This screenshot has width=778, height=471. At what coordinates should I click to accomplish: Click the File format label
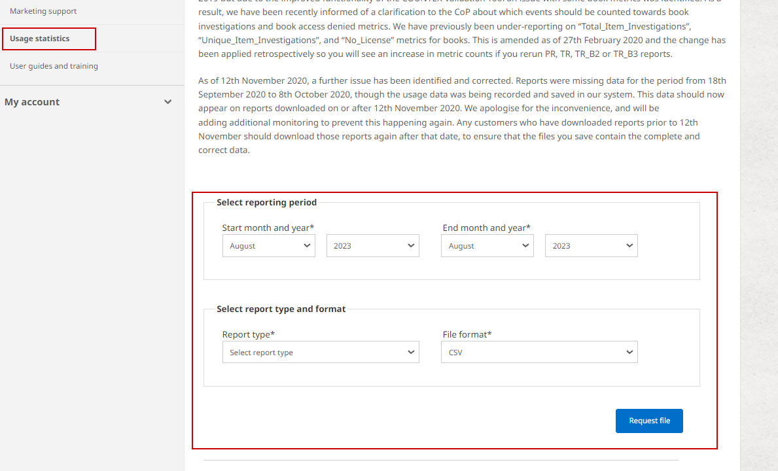(467, 334)
